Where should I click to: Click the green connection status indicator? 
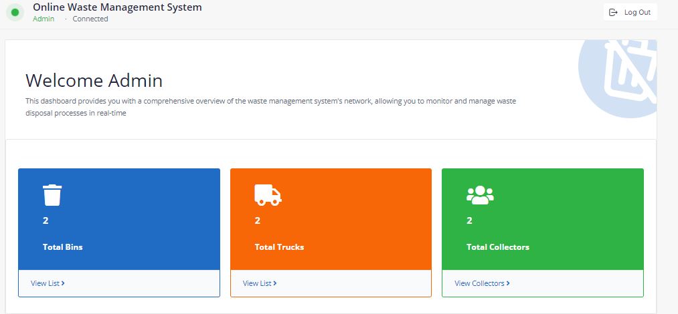(x=15, y=12)
